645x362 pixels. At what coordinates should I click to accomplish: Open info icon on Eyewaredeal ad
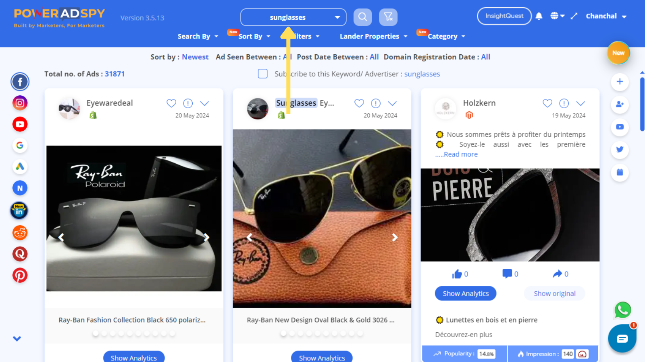coord(188,103)
